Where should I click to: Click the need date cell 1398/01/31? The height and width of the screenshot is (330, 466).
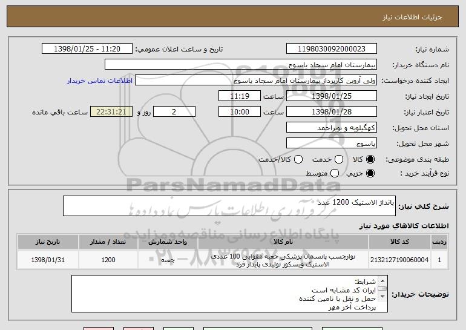(48, 260)
